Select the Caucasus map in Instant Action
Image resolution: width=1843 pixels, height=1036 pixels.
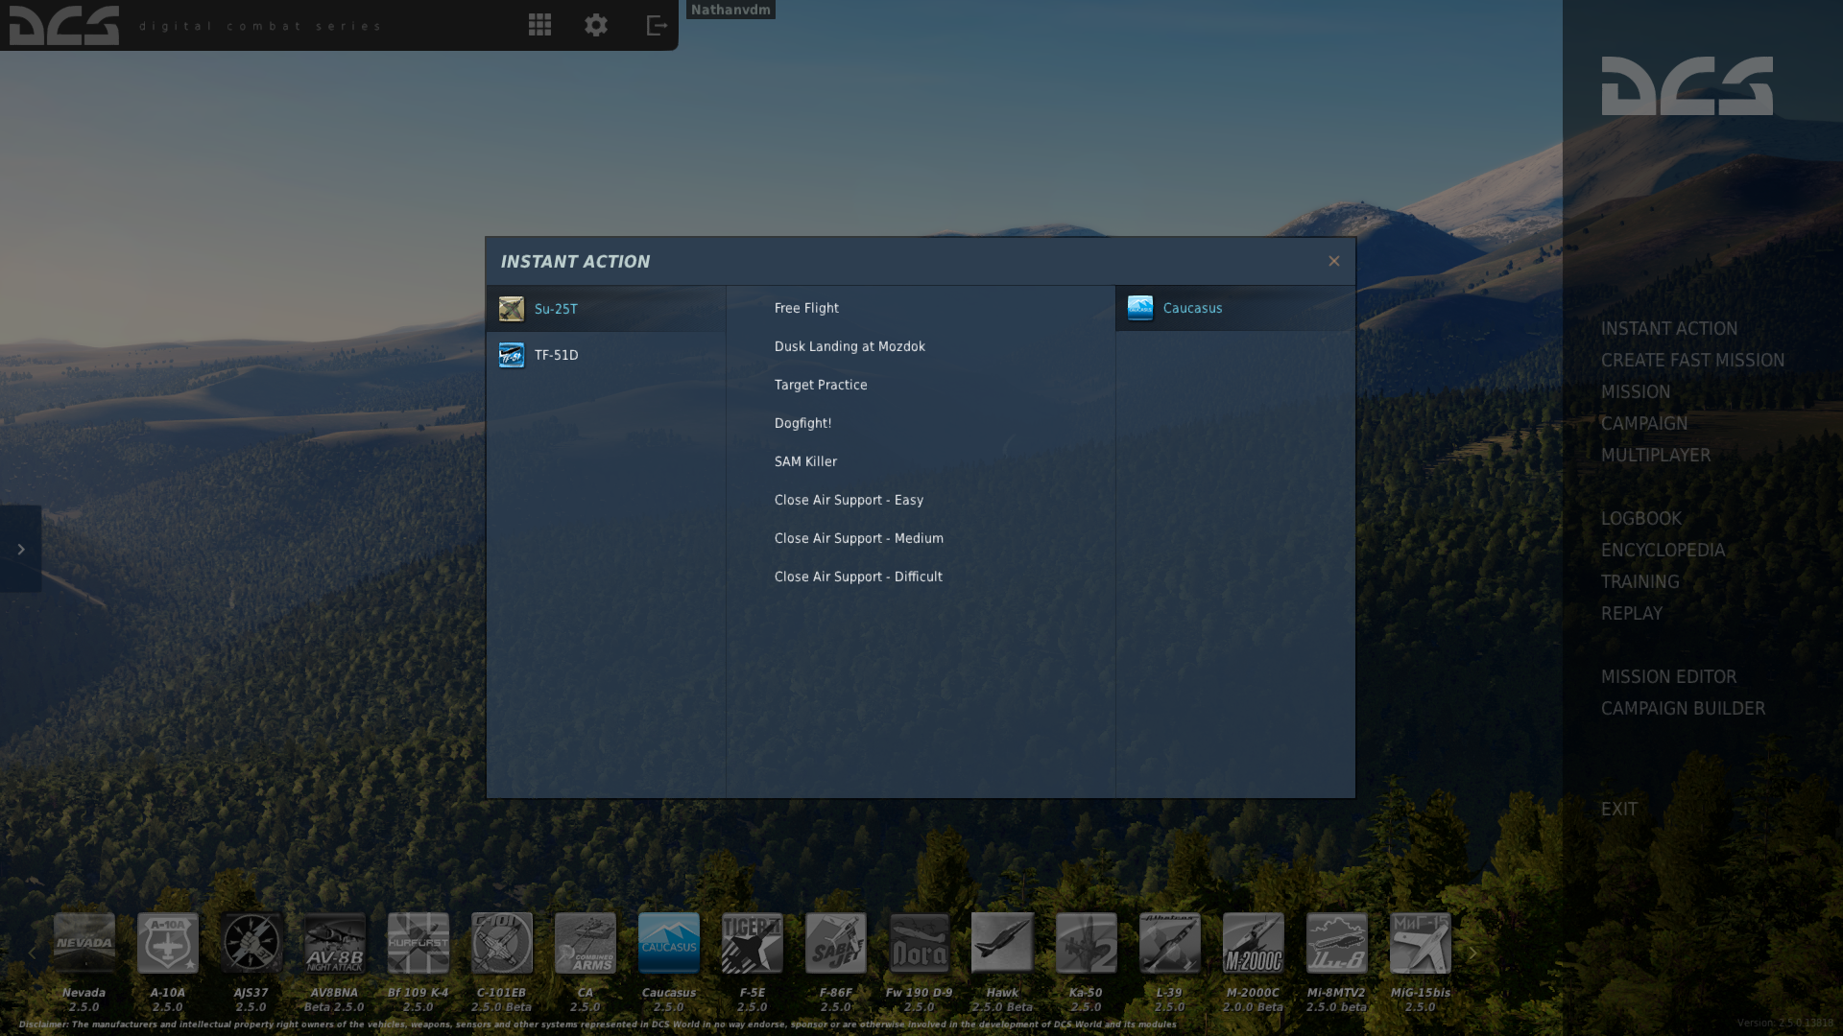tap(1235, 308)
